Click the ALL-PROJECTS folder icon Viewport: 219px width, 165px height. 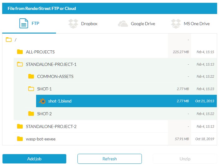(20, 52)
